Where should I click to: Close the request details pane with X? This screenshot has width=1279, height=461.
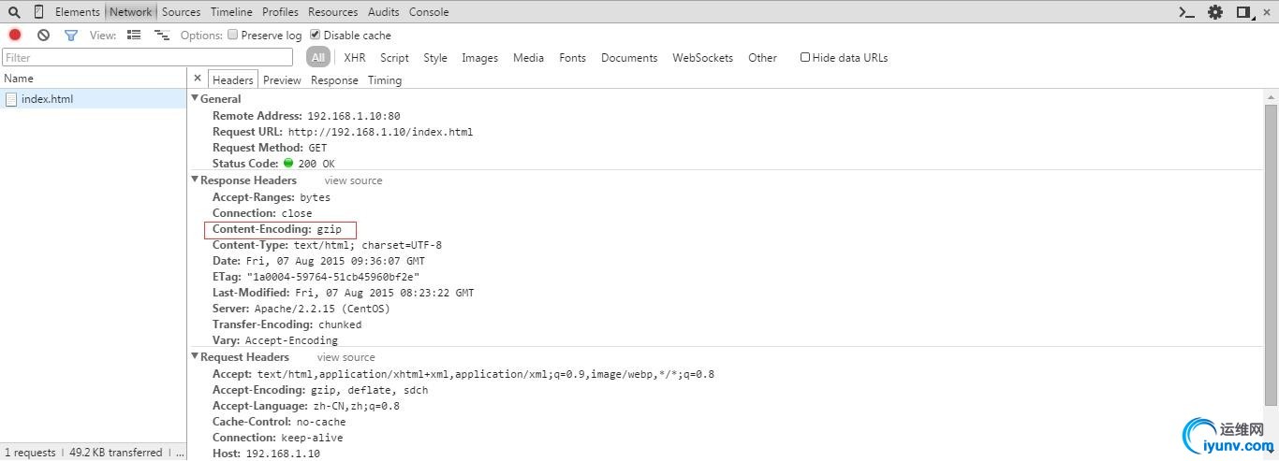pos(198,79)
